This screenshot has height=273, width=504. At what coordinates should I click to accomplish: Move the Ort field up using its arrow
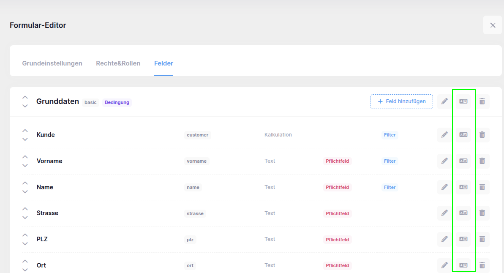pyautogui.click(x=25, y=261)
